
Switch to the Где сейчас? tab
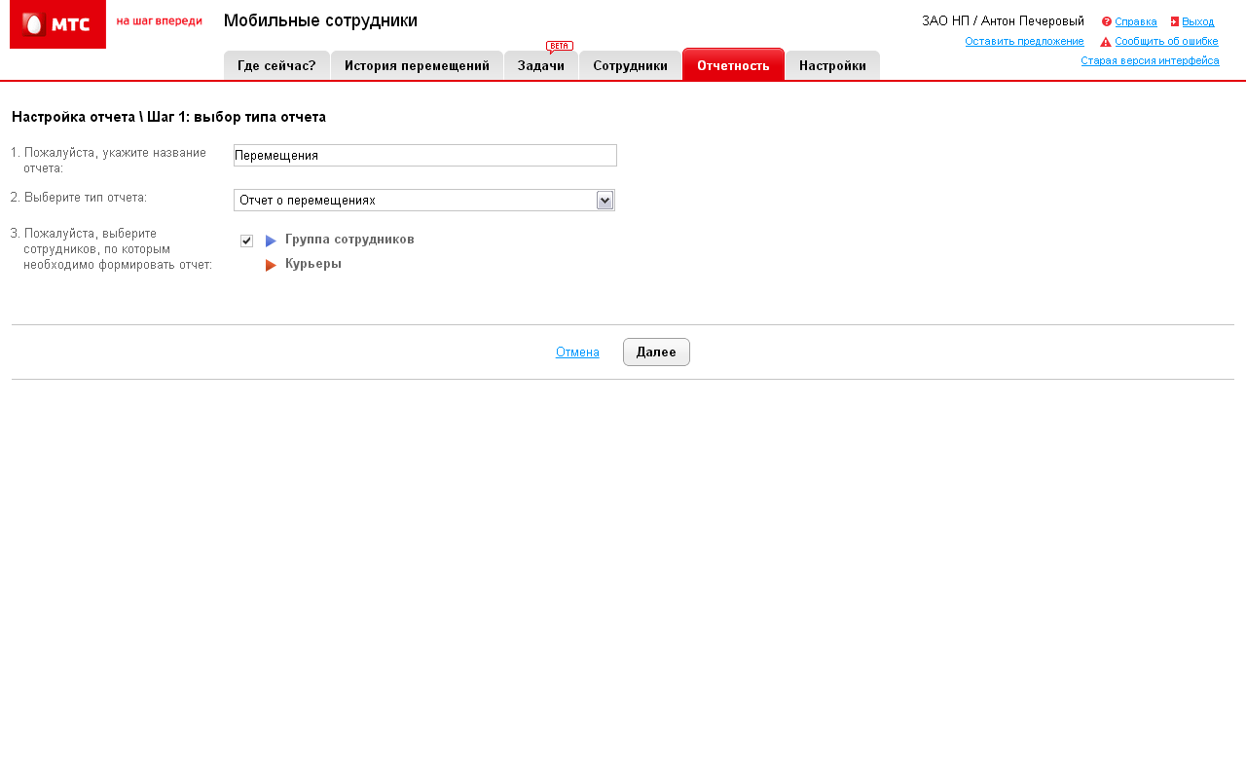(x=276, y=66)
